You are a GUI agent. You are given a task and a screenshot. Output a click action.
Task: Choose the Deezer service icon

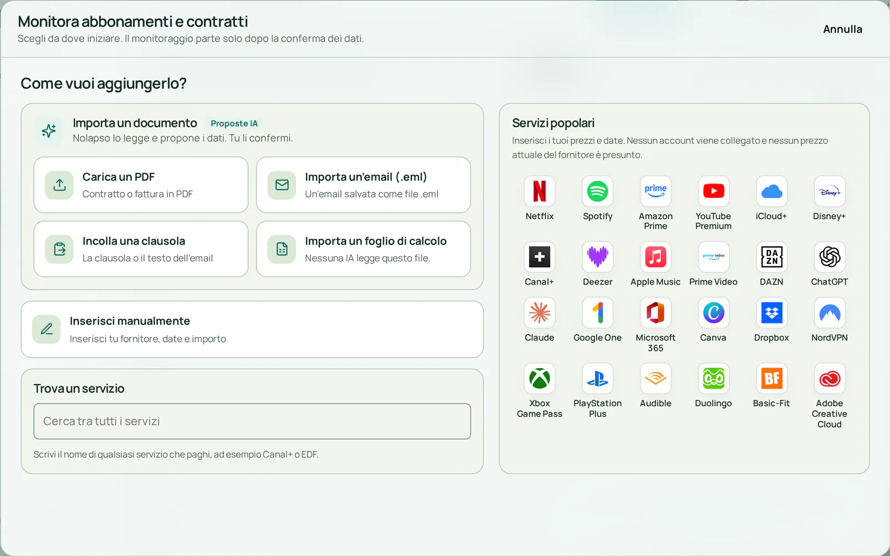pos(597,257)
